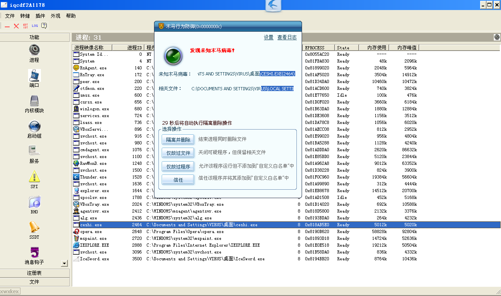501x296 pixels.
Task: Open the 端口 (ports) view
Action: pos(34,79)
